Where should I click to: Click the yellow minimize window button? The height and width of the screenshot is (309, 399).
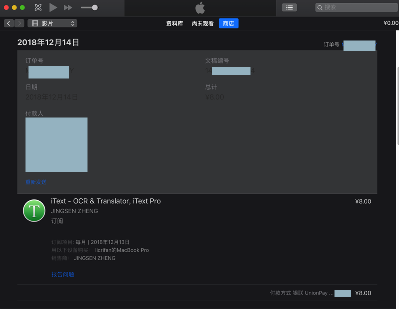point(14,8)
